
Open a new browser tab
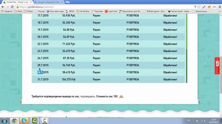68,2
